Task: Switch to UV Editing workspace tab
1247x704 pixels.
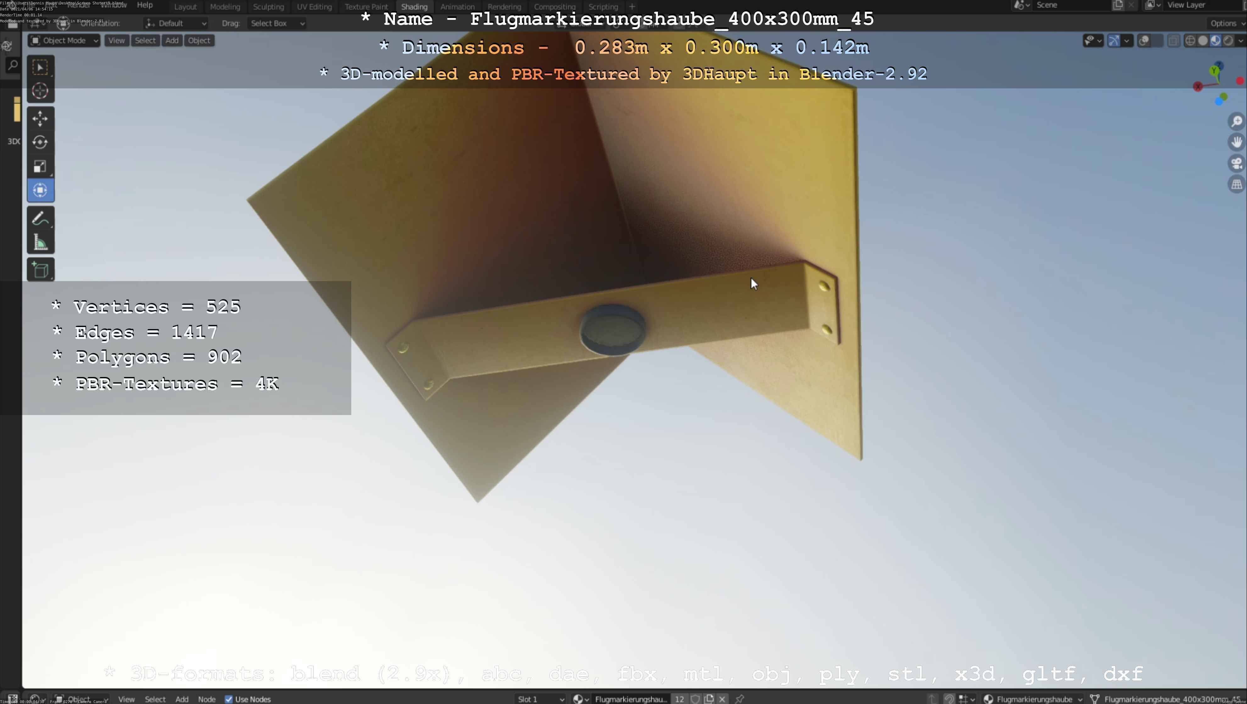Action: click(314, 7)
